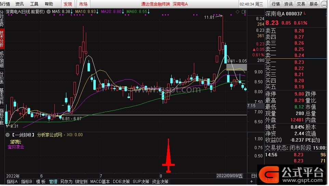The image size is (329, 186).
Task: Click the 行情 button at top right
Action: (276, 4)
